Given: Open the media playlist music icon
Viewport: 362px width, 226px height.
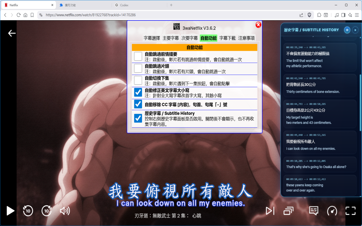Looking at the screenshot, I should pyautogui.click(x=337, y=15).
